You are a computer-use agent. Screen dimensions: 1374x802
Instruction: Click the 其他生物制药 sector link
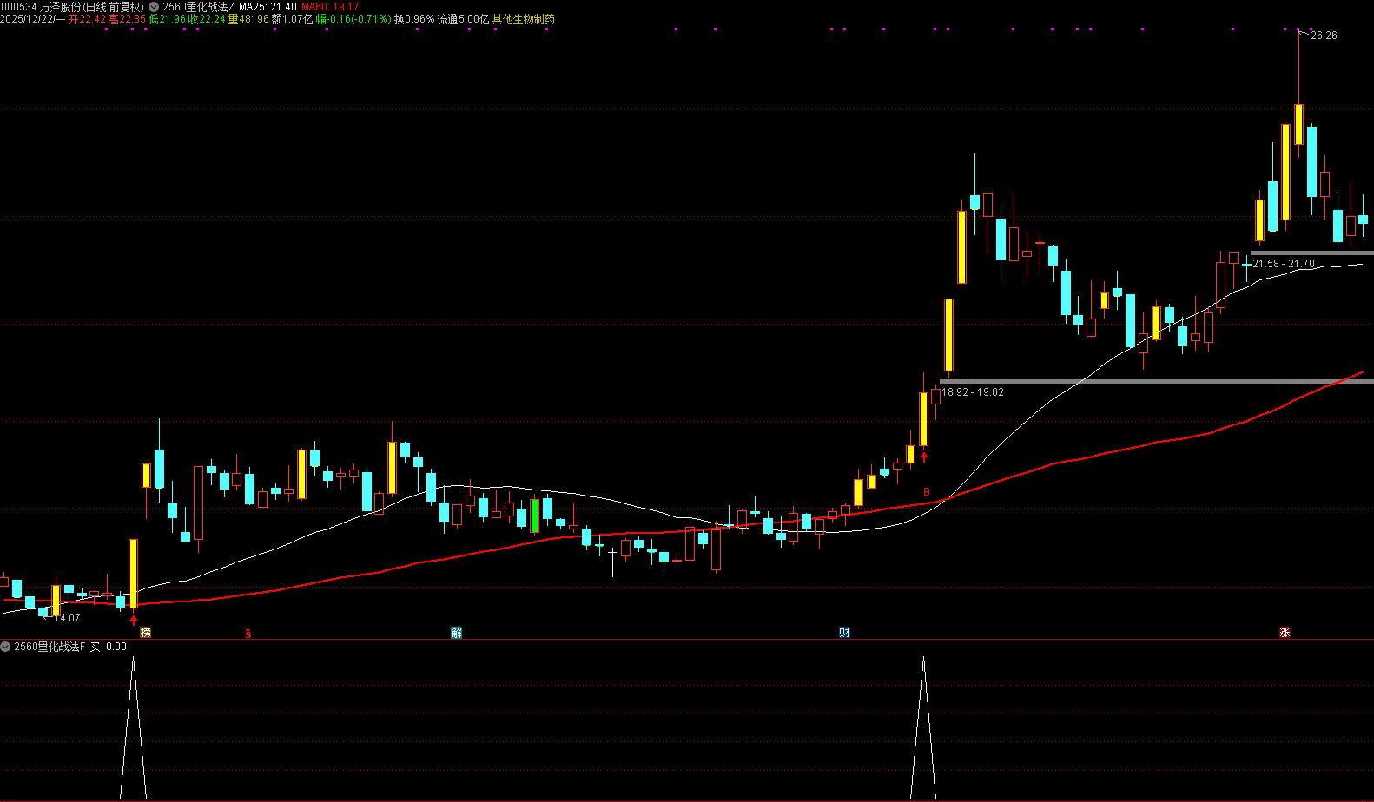click(523, 19)
